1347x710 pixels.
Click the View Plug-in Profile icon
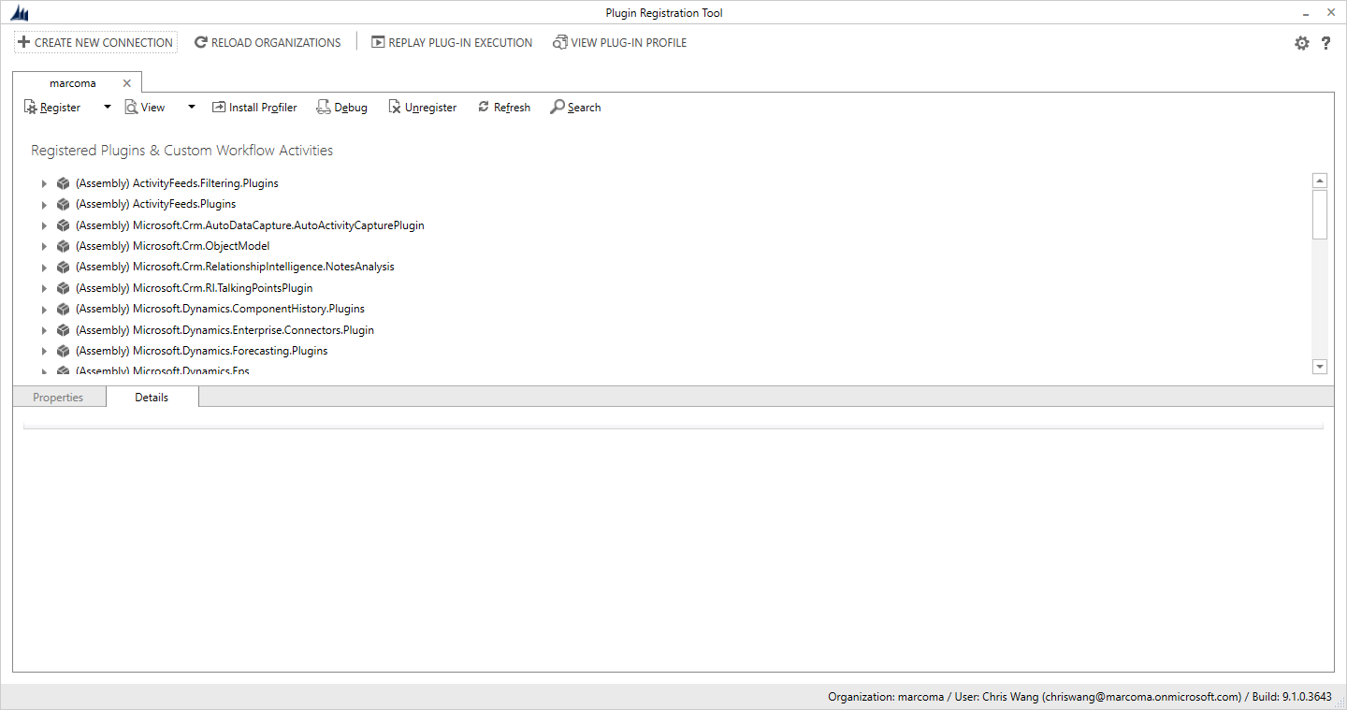[559, 42]
